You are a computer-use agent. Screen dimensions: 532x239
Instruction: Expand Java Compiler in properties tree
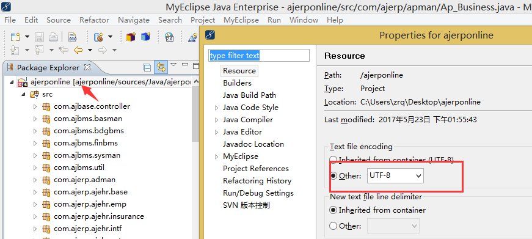pos(216,120)
